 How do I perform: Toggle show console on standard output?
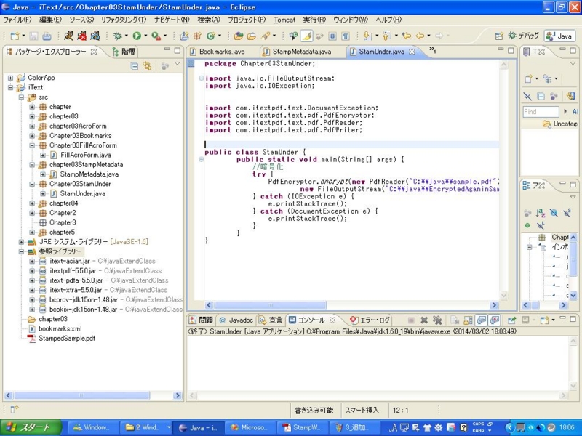point(482,320)
